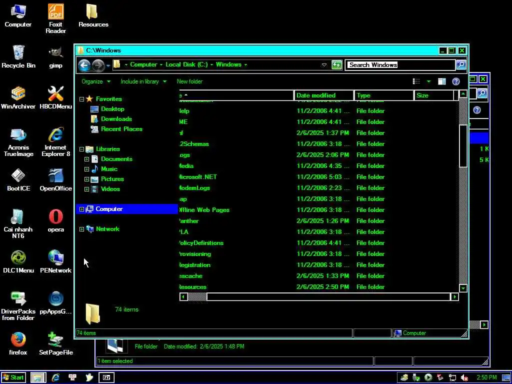Click the muted volume tray icon
This screenshot has width=512, height=384.
(464, 378)
